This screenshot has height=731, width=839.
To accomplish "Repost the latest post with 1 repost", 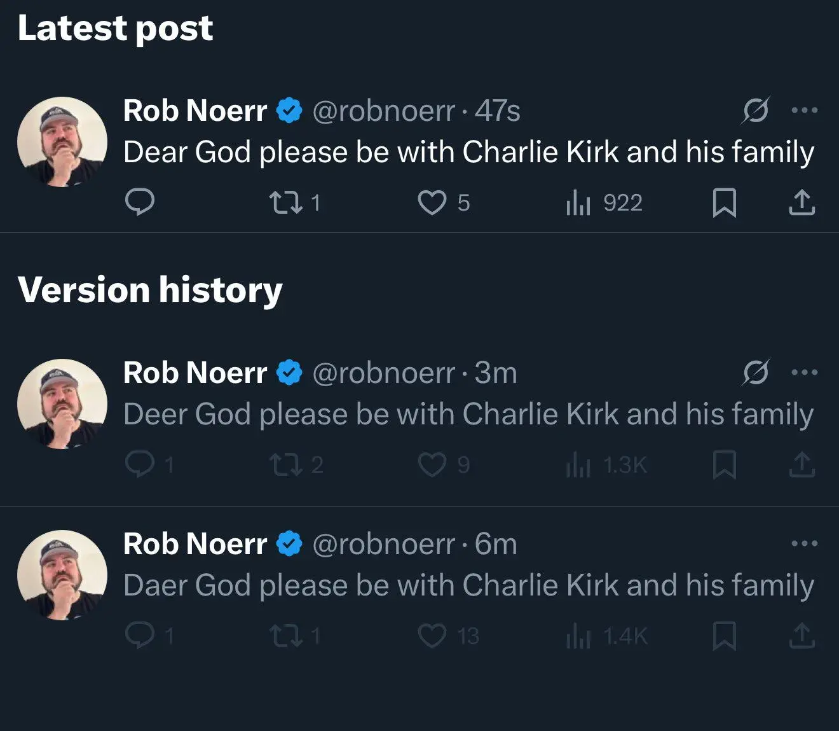I will (x=285, y=203).
